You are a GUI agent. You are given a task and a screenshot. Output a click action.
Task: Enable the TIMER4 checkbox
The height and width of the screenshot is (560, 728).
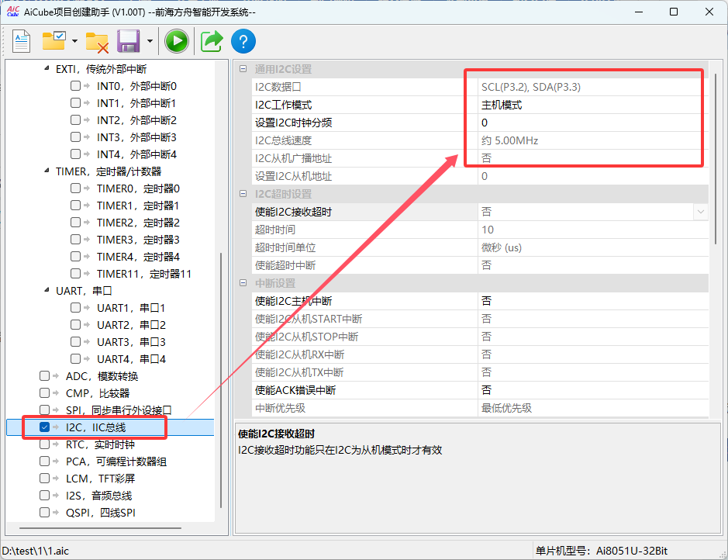75,256
